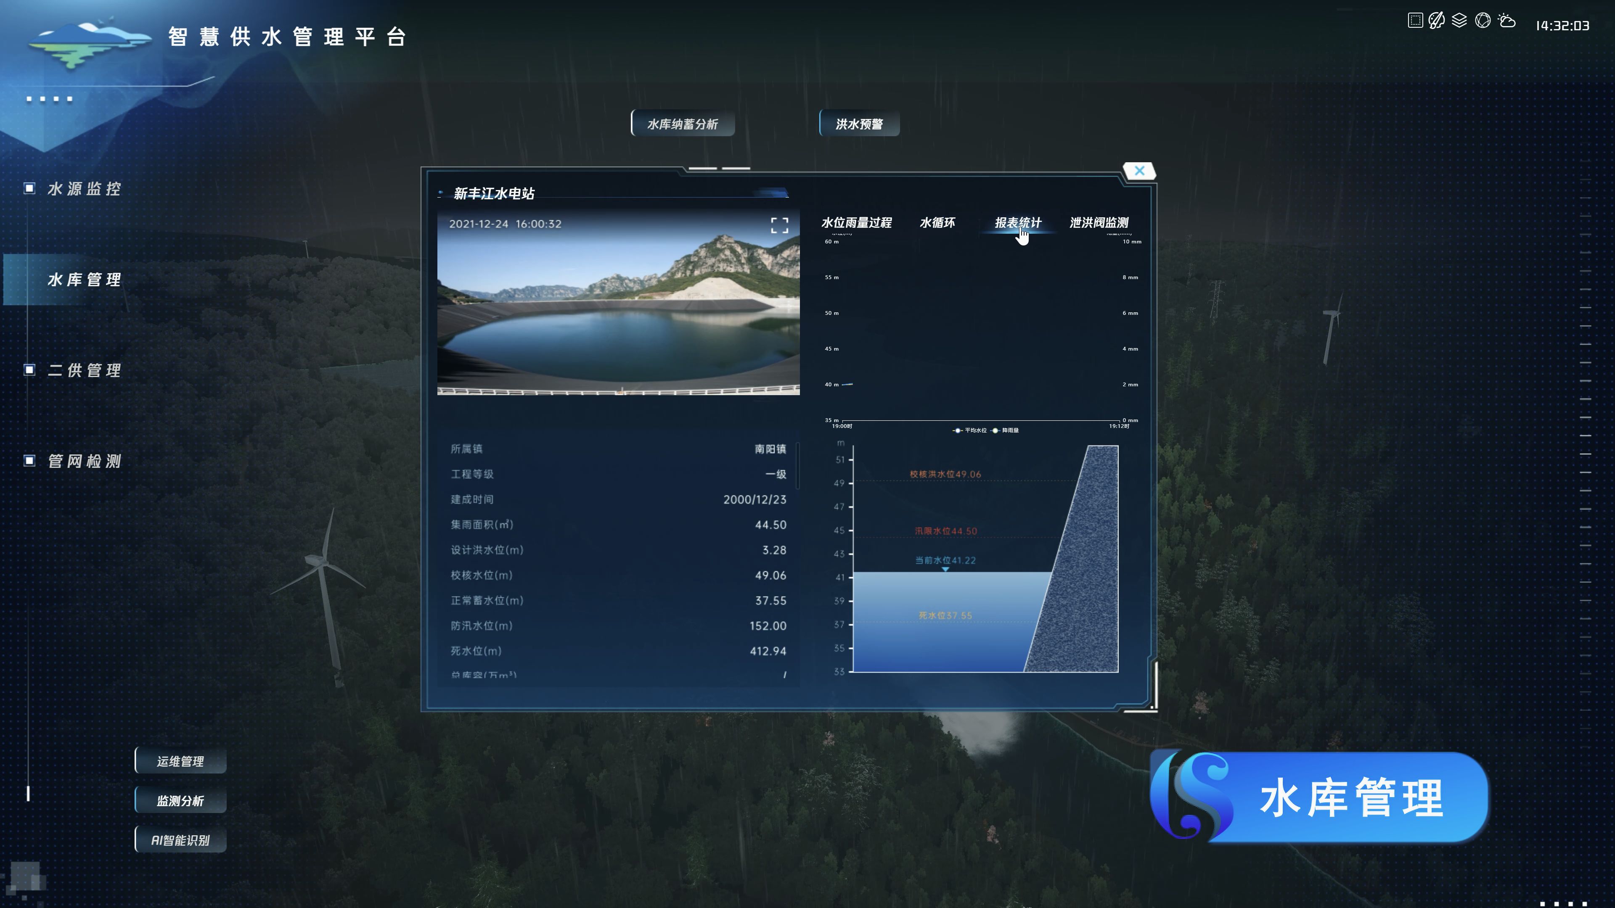
Task: Click the square marker next to 二供管理
Action: 29,370
